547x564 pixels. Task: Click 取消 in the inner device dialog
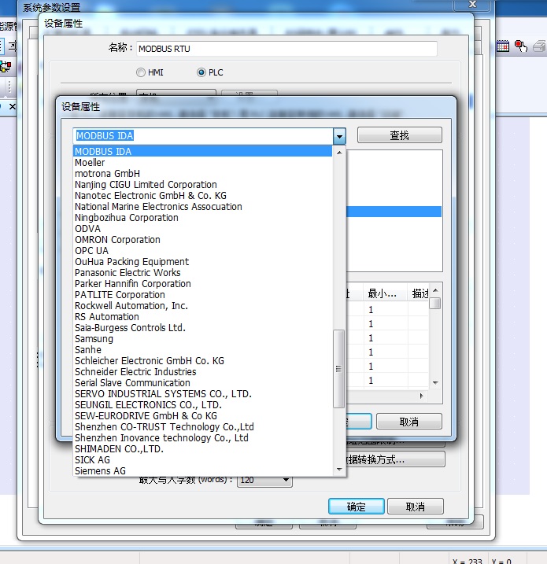coord(408,422)
